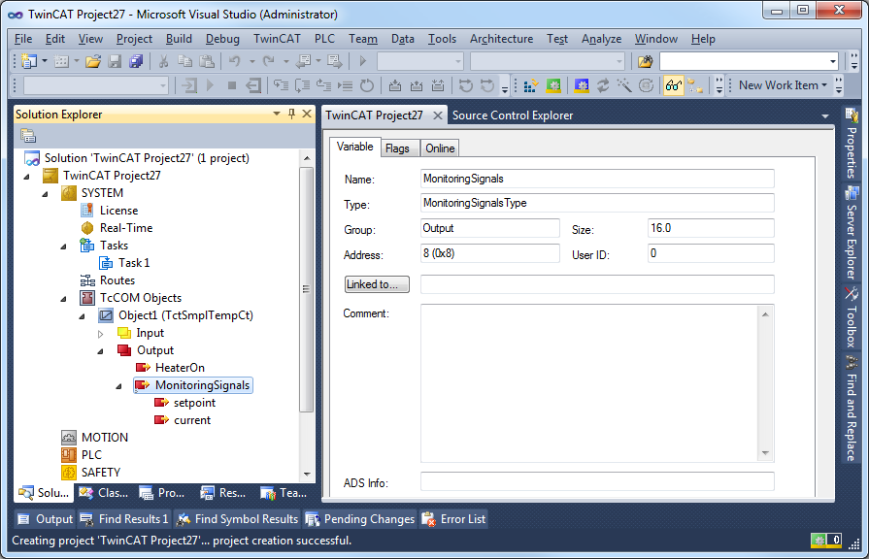Select the setpoint tree item

(194, 403)
